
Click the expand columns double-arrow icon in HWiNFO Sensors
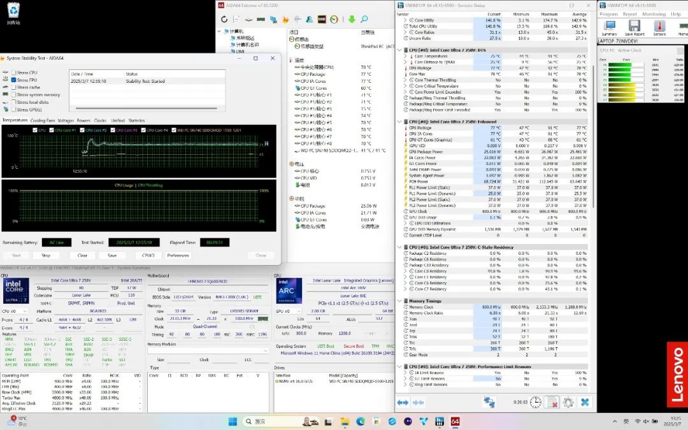click(x=403, y=403)
